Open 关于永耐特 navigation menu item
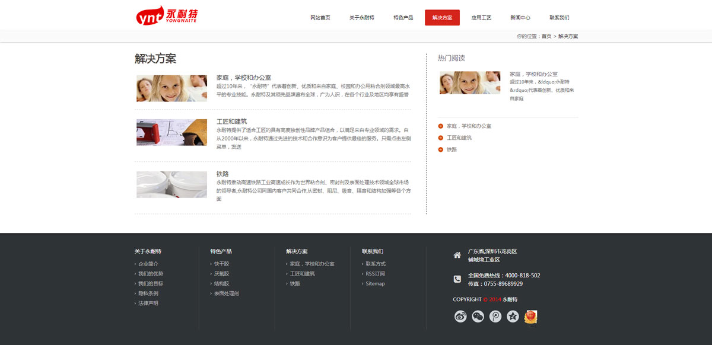 tap(362, 18)
